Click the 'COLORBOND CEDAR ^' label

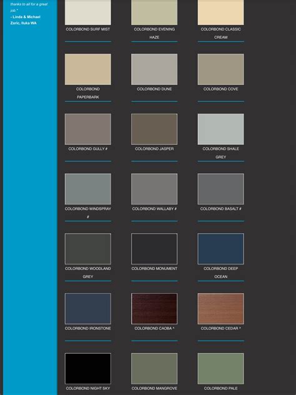pos(220,328)
